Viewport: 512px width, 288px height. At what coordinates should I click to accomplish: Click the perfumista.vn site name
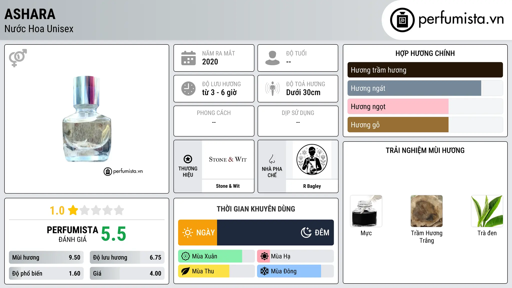(x=461, y=19)
